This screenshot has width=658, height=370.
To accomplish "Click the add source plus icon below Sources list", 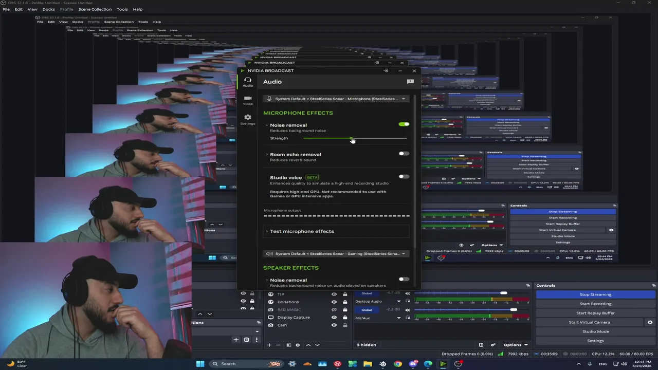I will 269,345.
